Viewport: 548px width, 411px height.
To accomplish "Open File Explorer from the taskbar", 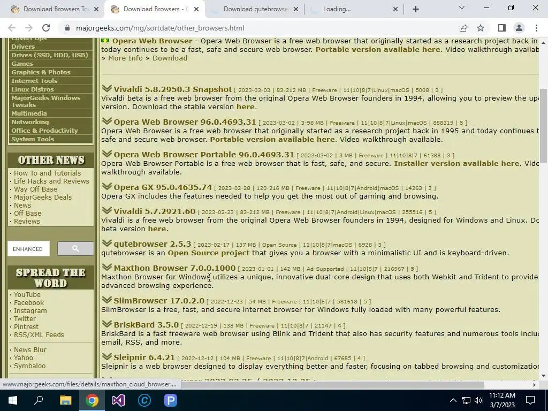I will pos(65,400).
